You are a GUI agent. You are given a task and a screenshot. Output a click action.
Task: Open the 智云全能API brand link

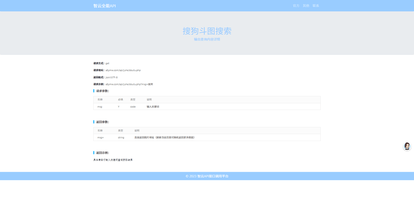pyautogui.click(x=105, y=6)
